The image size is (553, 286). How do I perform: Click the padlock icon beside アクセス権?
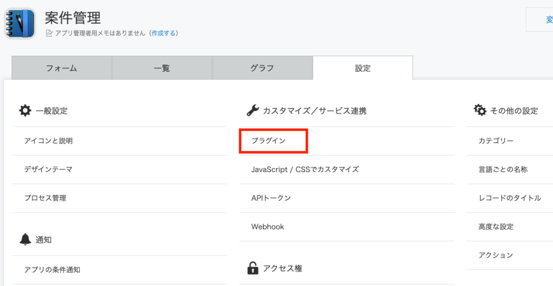pos(252,268)
